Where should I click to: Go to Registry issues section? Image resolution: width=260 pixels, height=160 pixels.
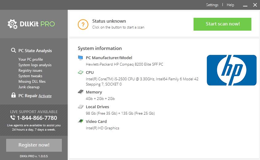pos(30,70)
